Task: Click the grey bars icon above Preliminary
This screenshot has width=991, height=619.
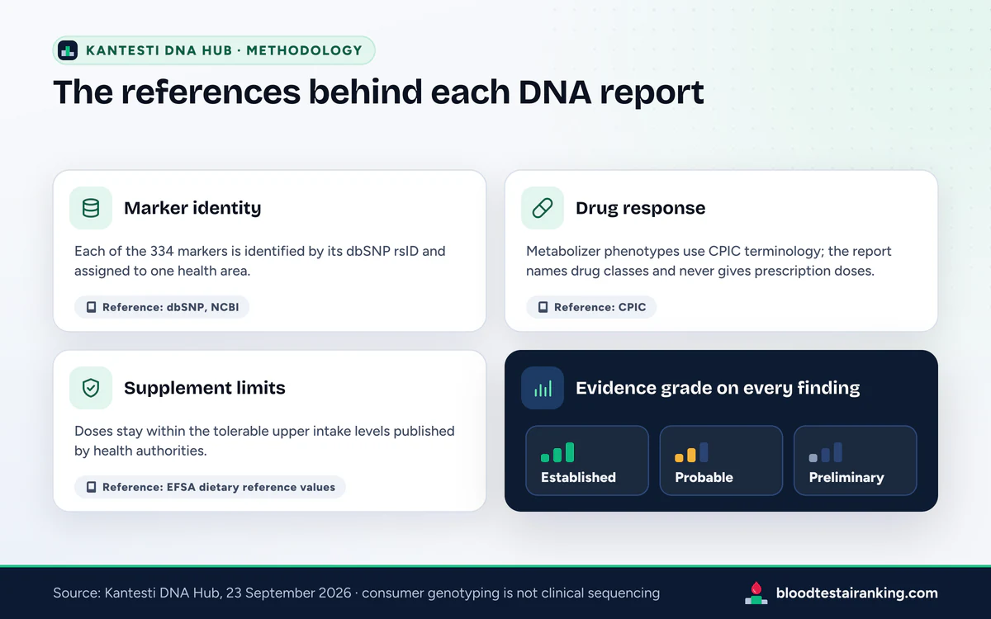Action: pyautogui.click(x=826, y=452)
